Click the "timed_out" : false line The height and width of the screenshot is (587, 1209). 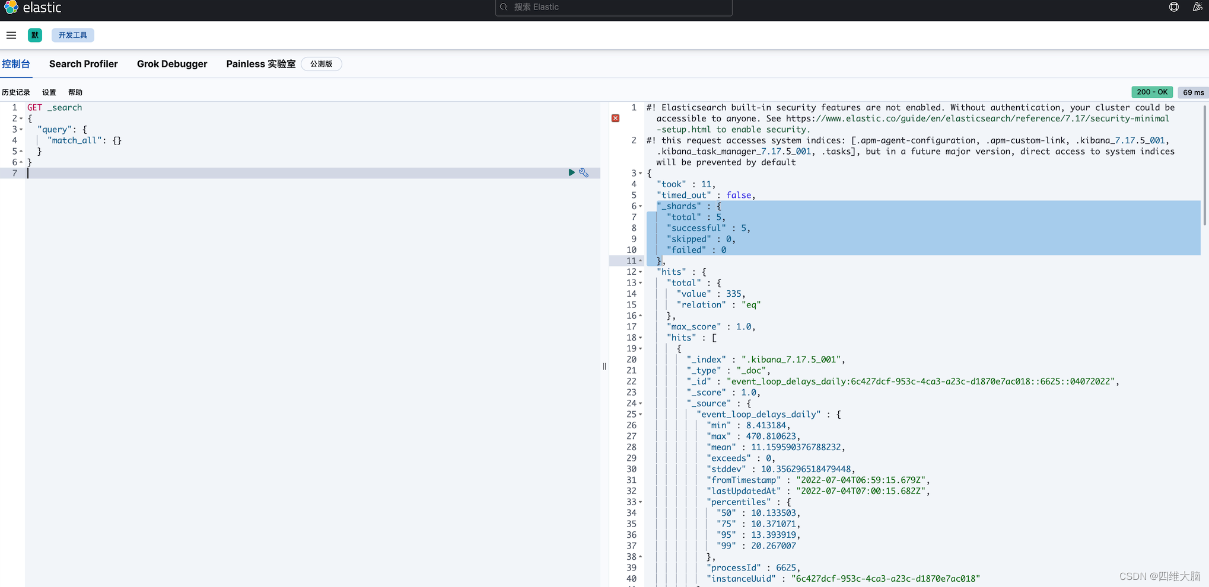706,195
